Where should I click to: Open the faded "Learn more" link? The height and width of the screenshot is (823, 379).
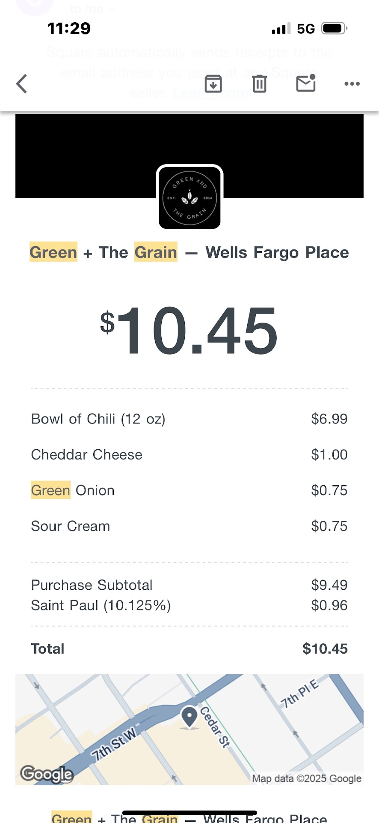[210, 93]
